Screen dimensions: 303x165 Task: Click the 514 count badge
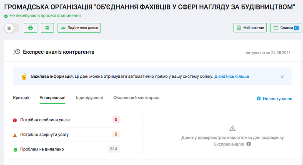click(x=114, y=149)
